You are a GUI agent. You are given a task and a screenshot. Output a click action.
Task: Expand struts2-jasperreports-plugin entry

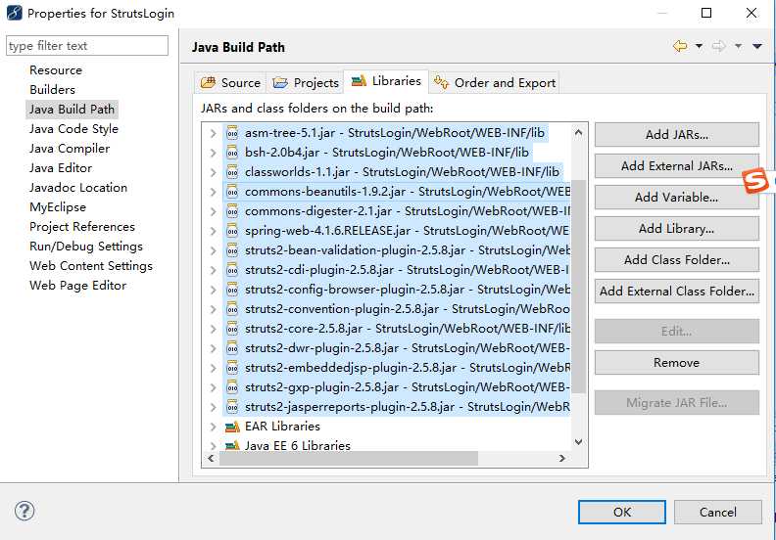tap(213, 407)
